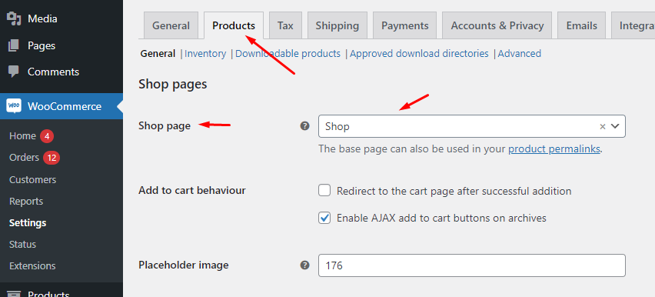Open the Payments tab
Viewport: 655px width, 297px height.
coord(405,25)
